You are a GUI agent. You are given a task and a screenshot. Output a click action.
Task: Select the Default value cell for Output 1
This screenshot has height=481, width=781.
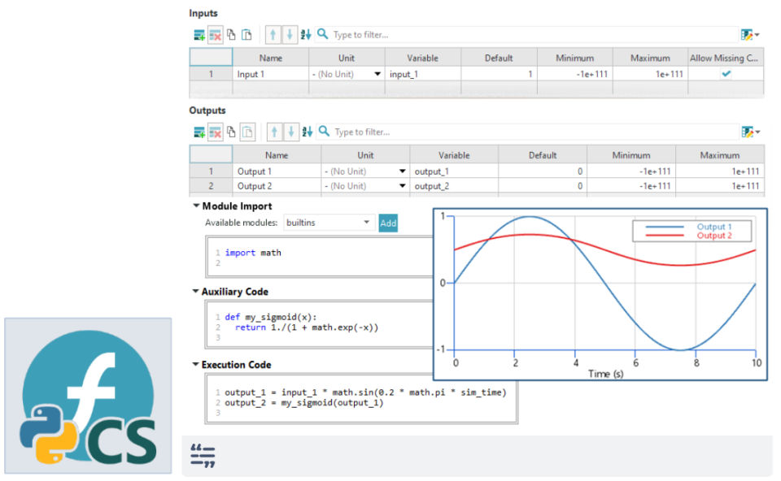point(543,171)
